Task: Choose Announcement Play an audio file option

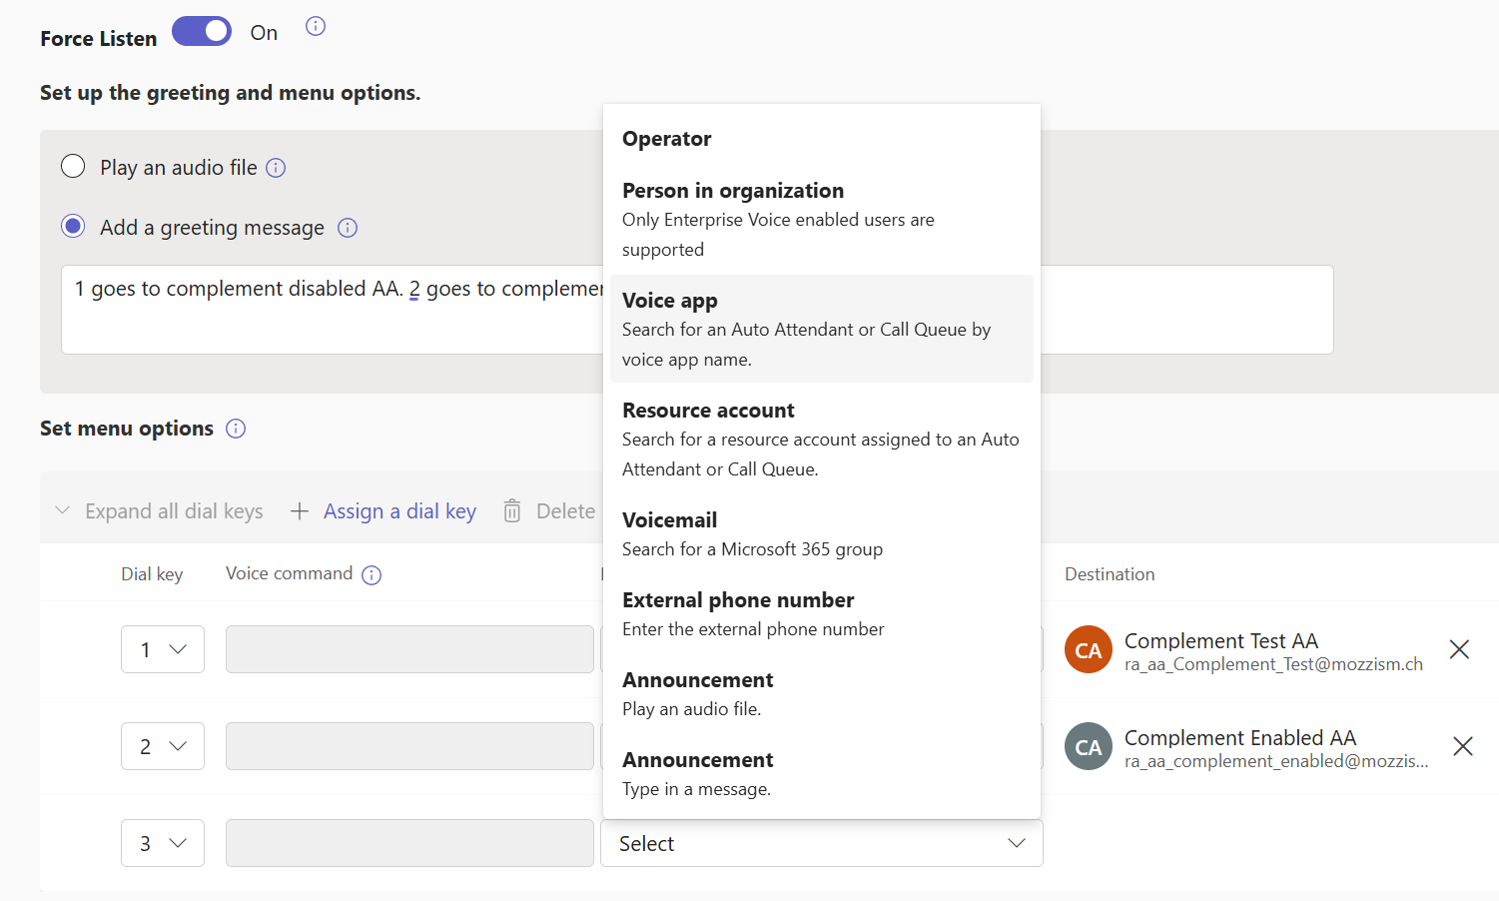Action: [822, 693]
